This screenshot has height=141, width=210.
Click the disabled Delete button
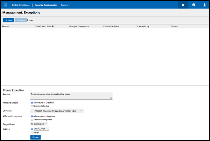coord(21,20)
